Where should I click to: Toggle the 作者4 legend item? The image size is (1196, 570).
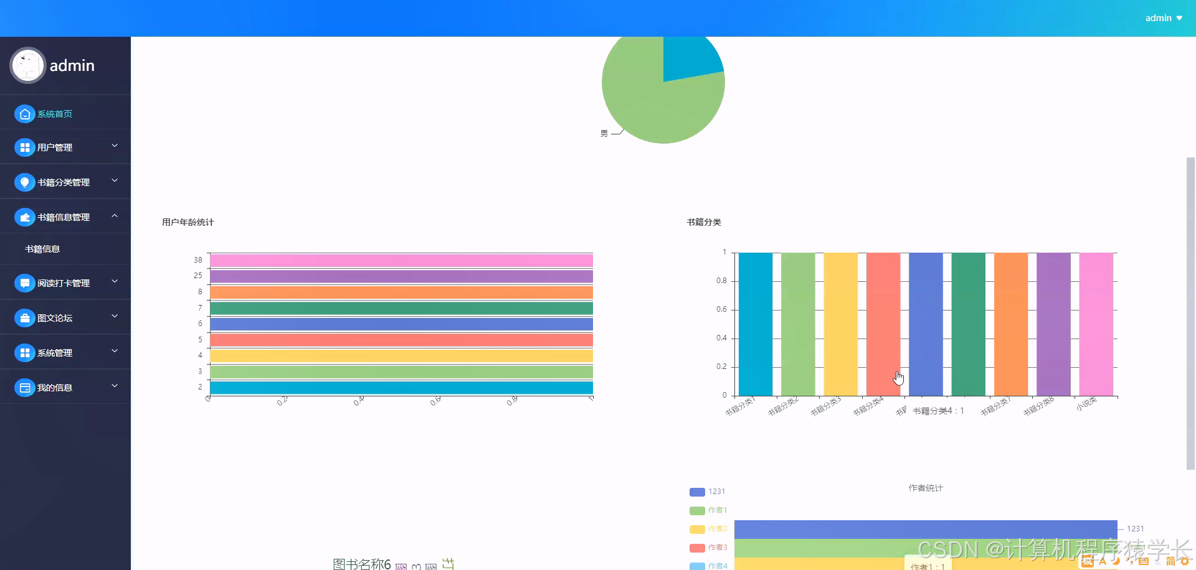(x=708, y=566)
